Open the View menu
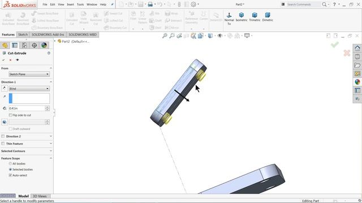This screenshot has width=362, height=203. coord(61,5)
